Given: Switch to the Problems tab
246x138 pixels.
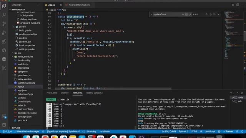Looking at the screenshot, I should [52, 93].
